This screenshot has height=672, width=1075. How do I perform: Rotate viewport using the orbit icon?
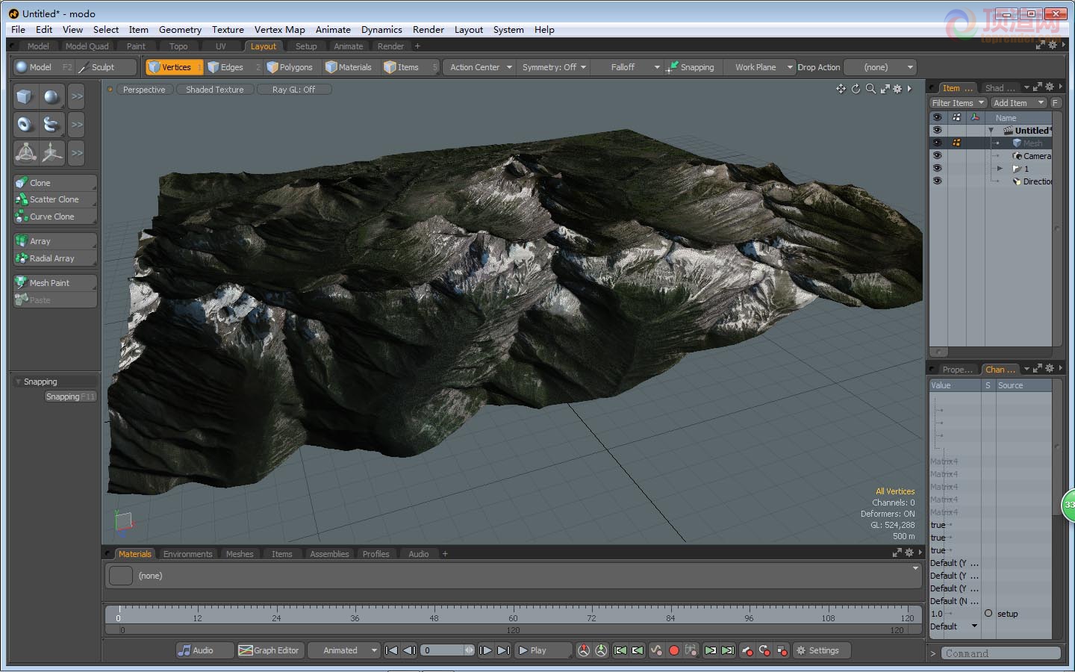coord(856,89)
